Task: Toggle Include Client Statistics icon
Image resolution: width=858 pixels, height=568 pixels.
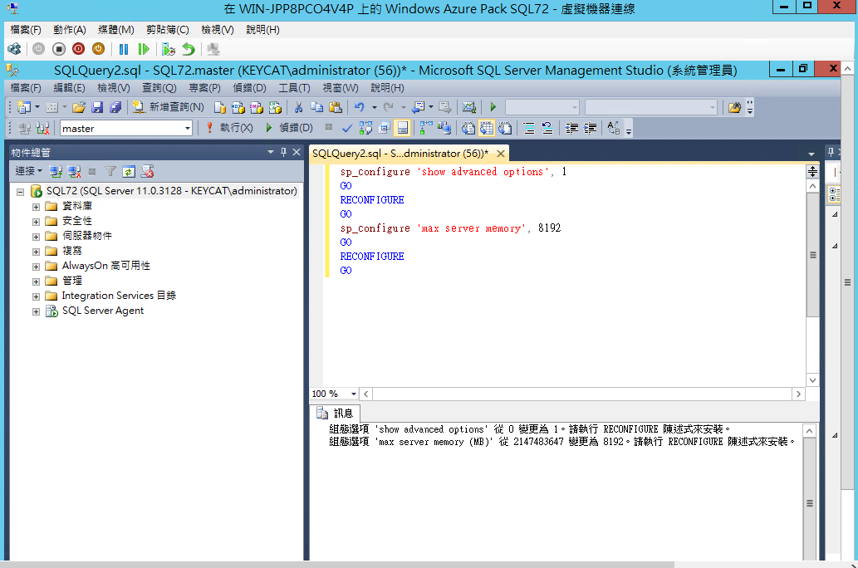Action: [x=444, y=128]
